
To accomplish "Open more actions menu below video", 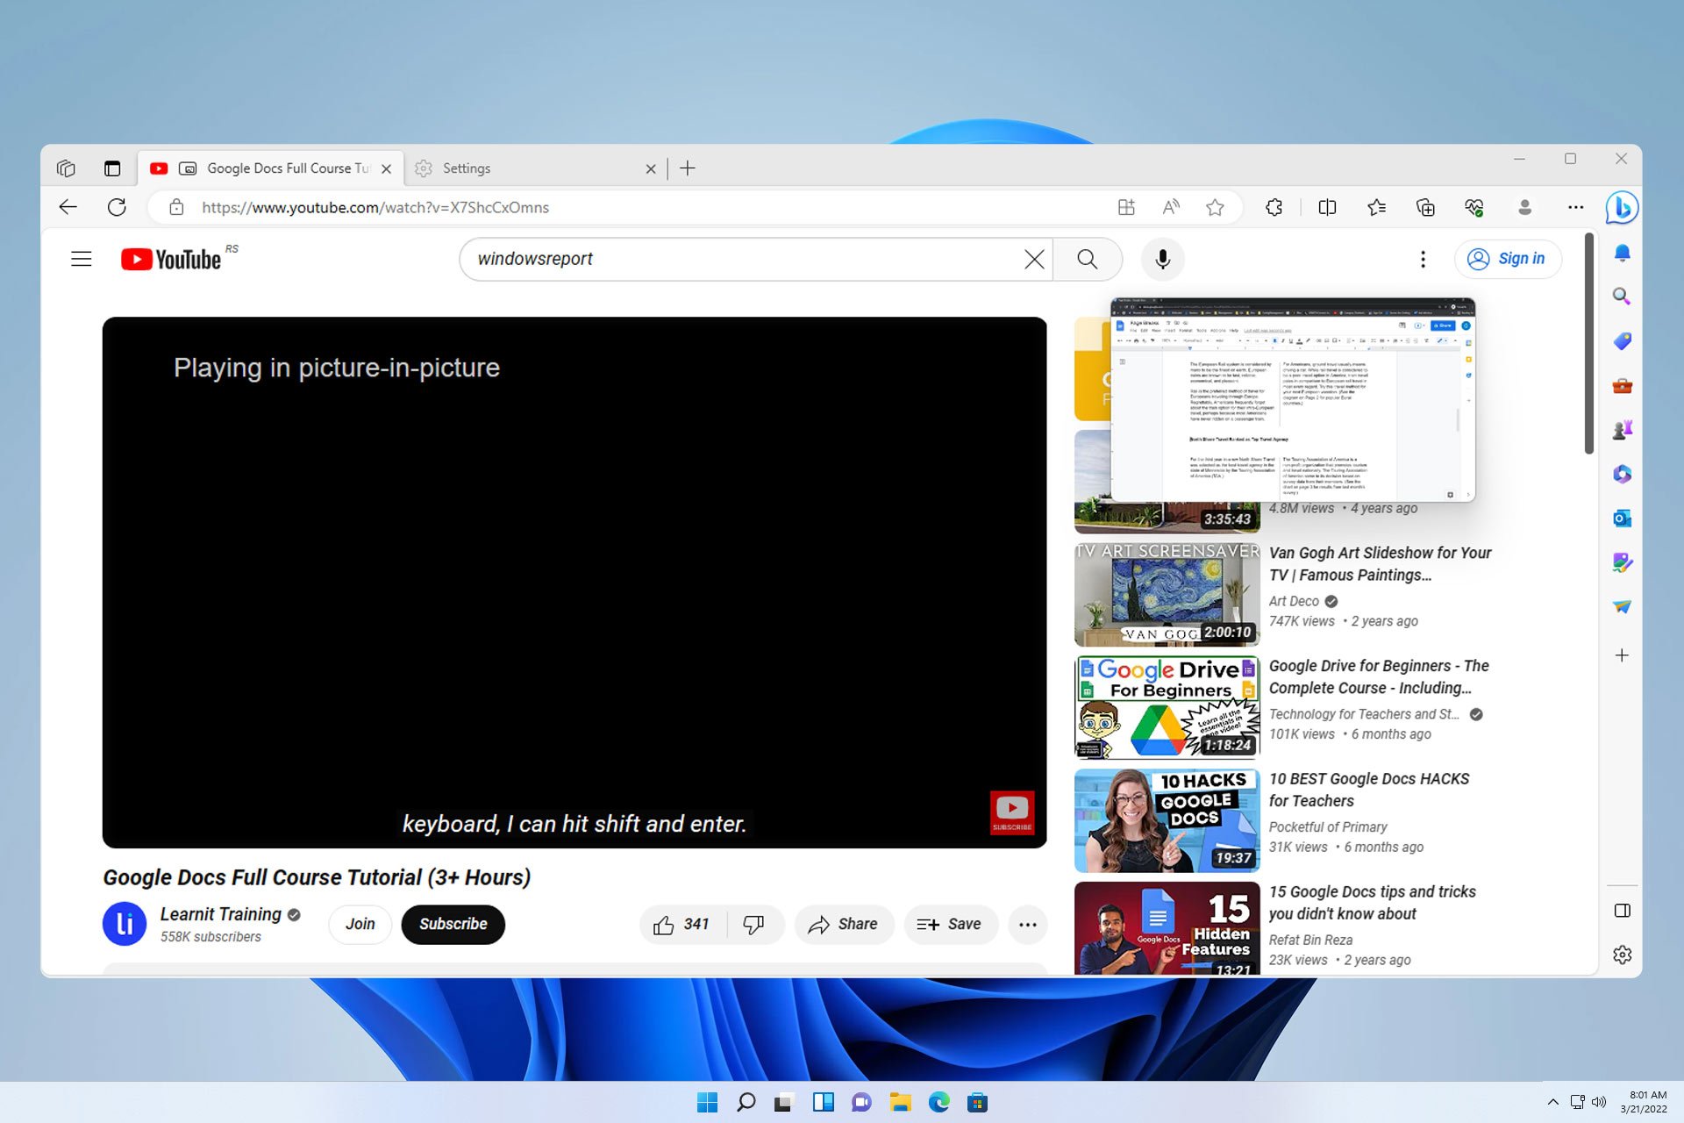I will coord(1028,924).
